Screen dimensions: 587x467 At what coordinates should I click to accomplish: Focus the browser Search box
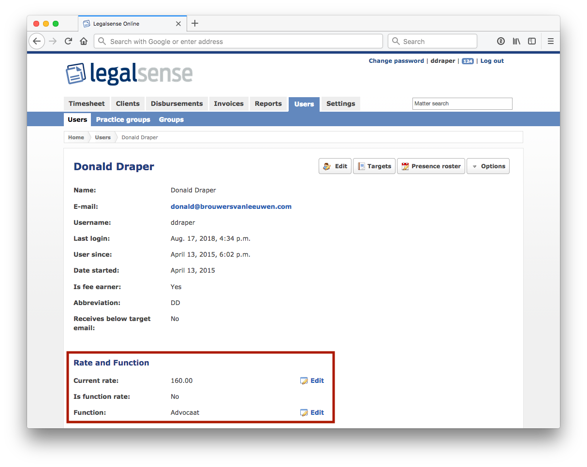pyautogui.click(x=432, y=41)
